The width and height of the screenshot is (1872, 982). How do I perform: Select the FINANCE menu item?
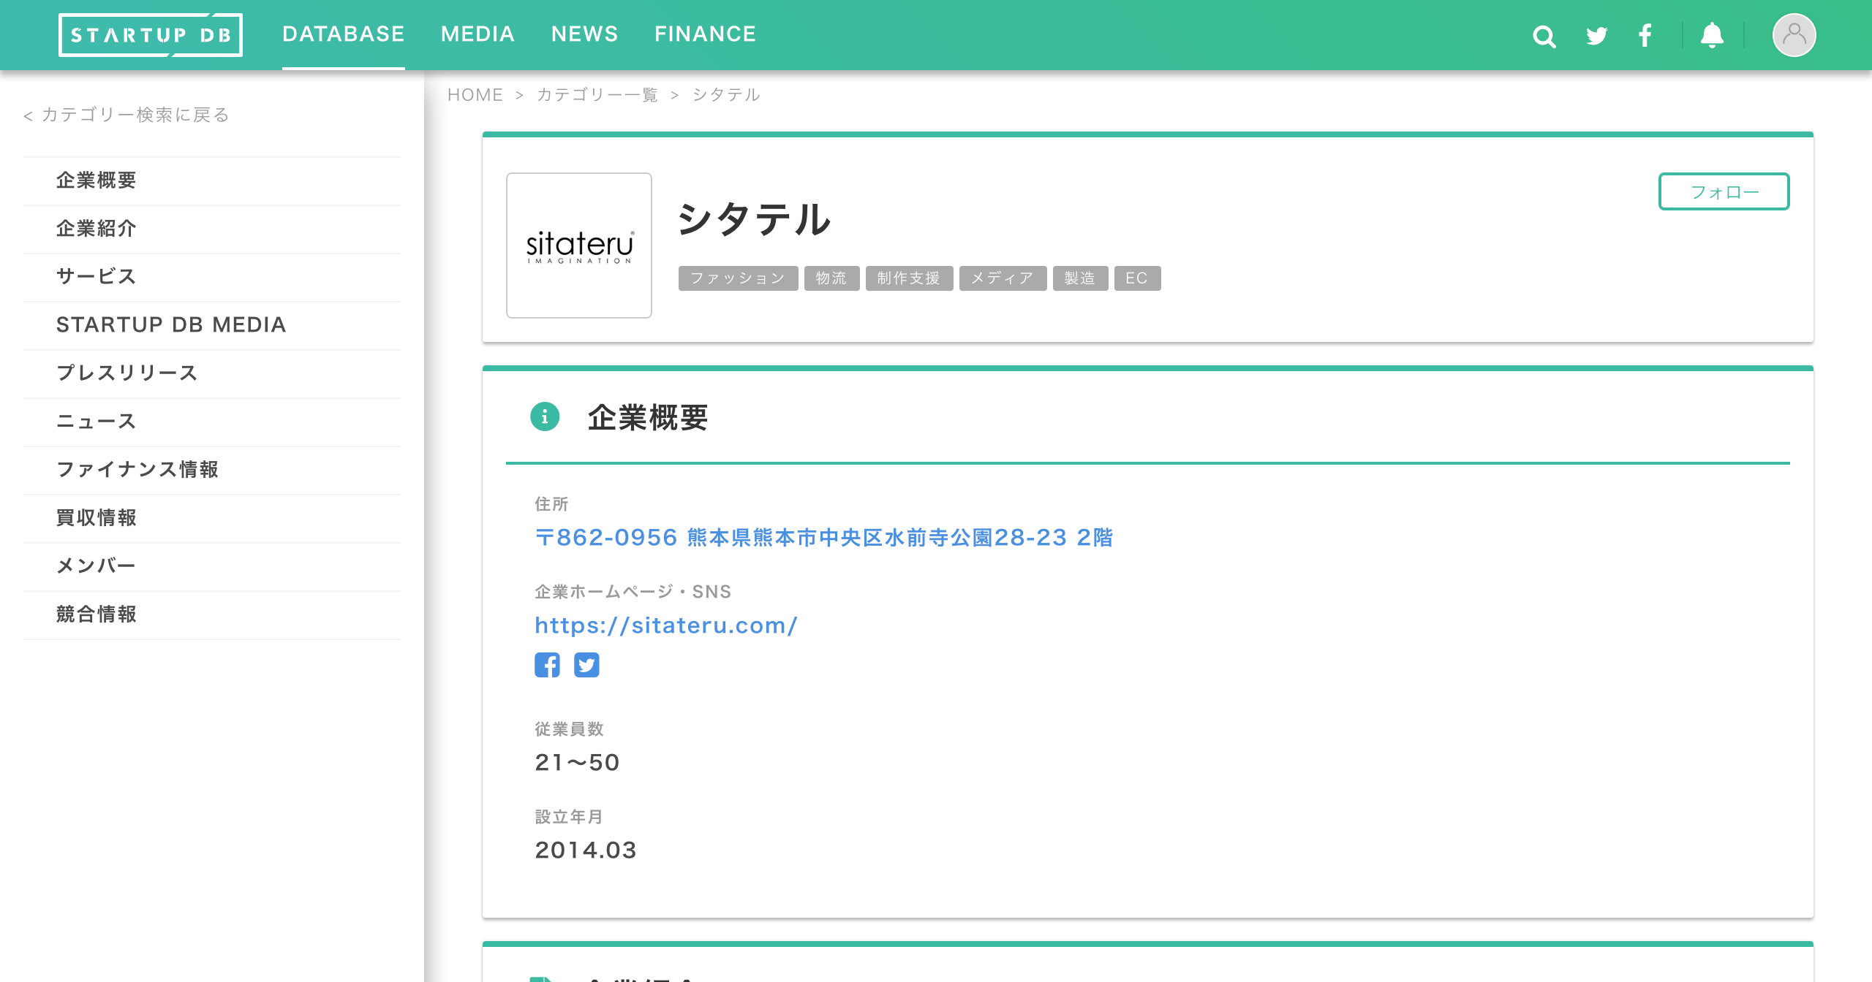pos(705,34)
